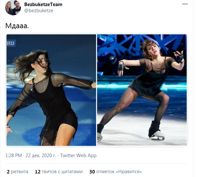Click the likes count number 30
Screen dimensions: 198x177
click(92, 172)
